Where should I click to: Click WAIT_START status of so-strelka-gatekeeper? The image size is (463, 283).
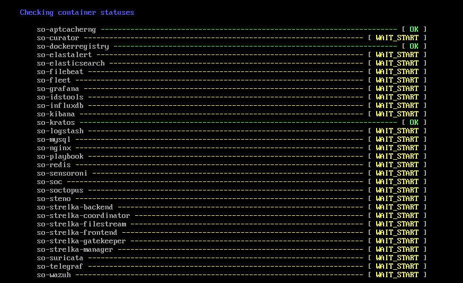[397, 241]
